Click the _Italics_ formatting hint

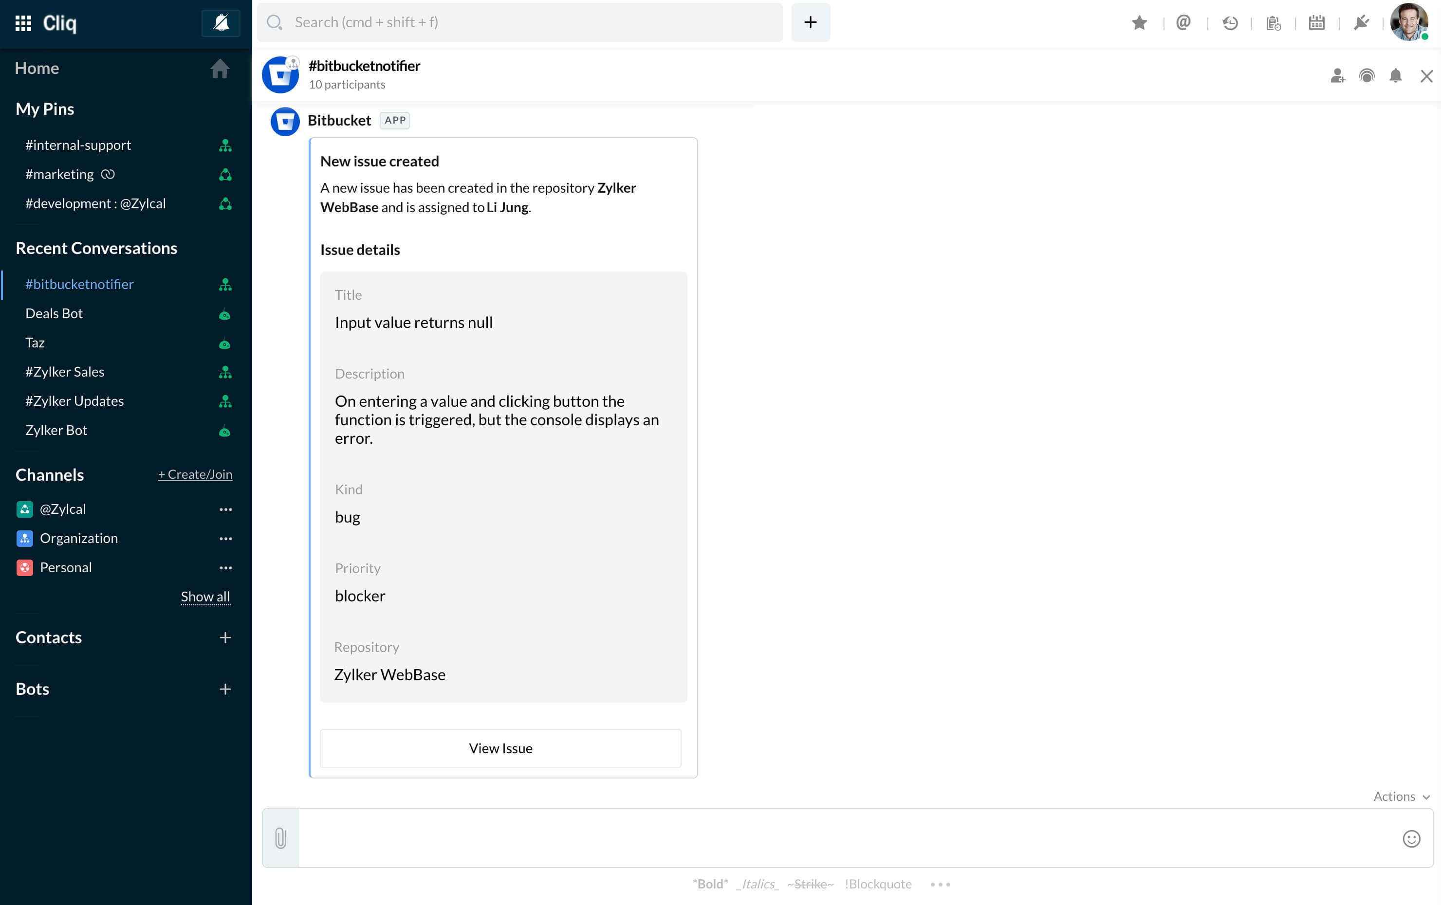coord(757,884)
